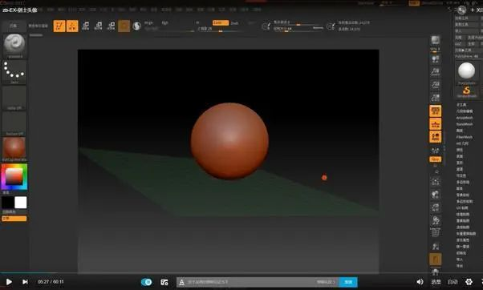Click the Actual size icon
This screenshot has width=483, height=290.
pos(435,85)
